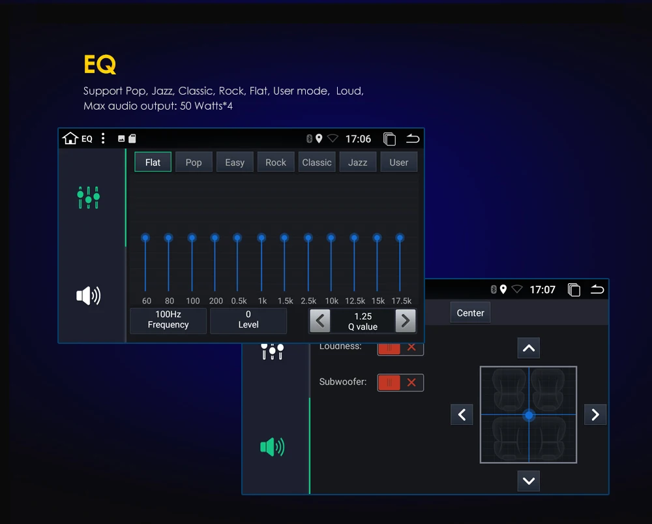Click the 100Hz Frequency box
The height and width of the screenshot is (524, 652).
pyautogui.click(x=168, y=320)
